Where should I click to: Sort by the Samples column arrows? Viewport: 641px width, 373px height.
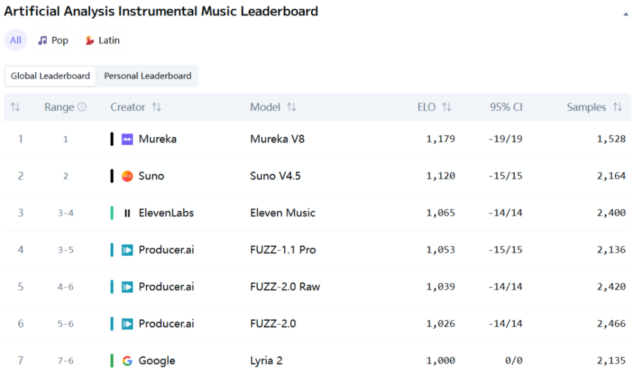[x=618, y=107]
